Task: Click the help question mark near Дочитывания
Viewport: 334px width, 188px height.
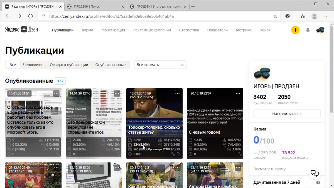Action: click(x=318, y=183)
